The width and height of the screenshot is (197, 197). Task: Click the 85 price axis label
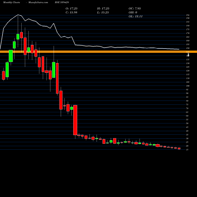coord(187,97)
